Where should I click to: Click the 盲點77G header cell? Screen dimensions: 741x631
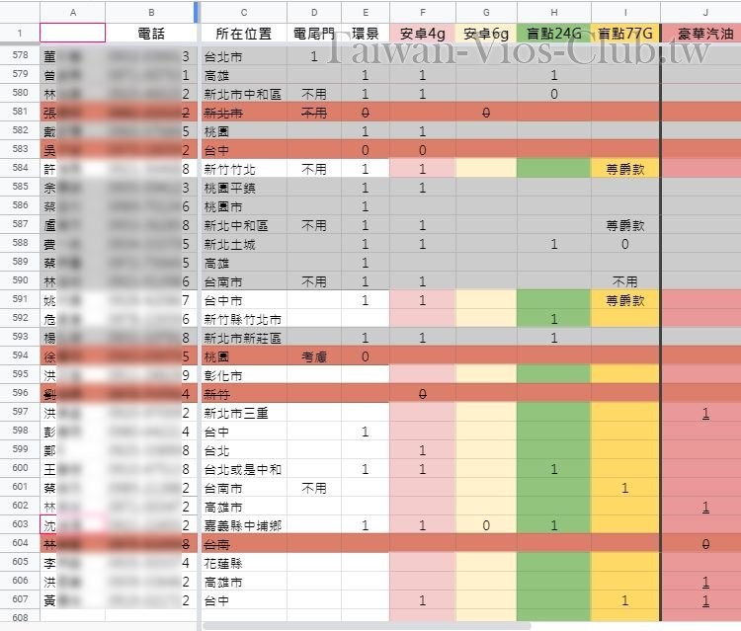click(x=625, y=33)
